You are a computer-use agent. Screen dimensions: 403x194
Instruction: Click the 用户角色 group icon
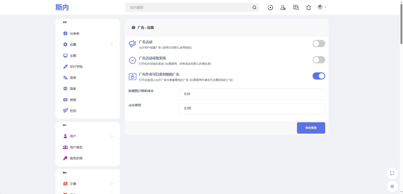[x=65, y=147]
